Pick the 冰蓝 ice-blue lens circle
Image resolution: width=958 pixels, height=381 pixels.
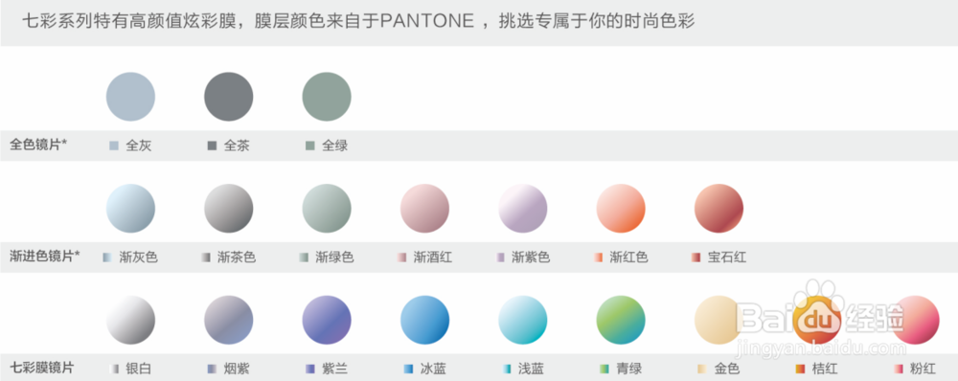click(424, 320)
